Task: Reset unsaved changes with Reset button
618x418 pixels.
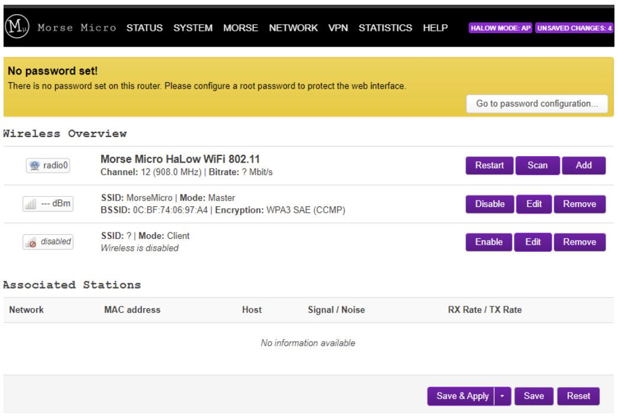Action: pyautogui.click(x=578, y=396)
